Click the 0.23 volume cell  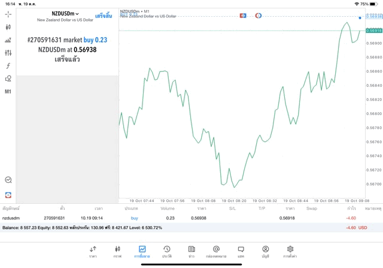[x=170, y=218]
